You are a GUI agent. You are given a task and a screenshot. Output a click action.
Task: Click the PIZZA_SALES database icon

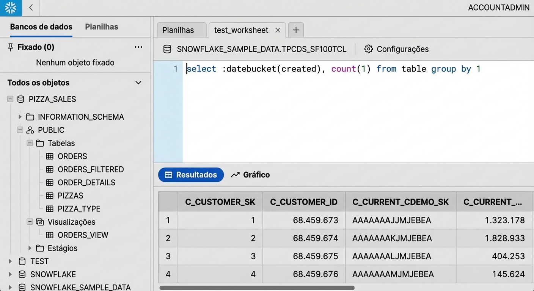point(21,99)
